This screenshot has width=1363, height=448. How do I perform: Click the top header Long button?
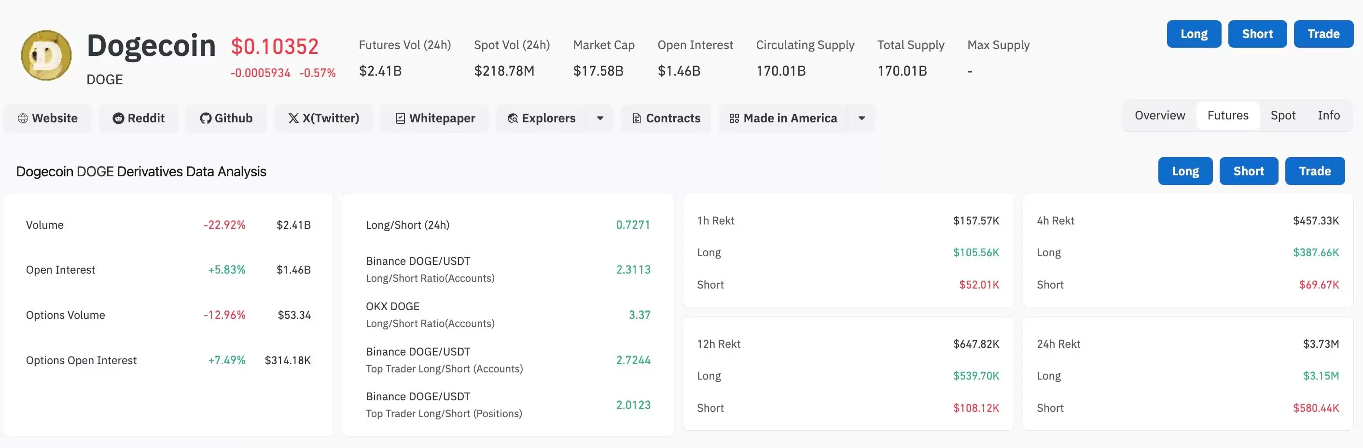pos(1194,34)
